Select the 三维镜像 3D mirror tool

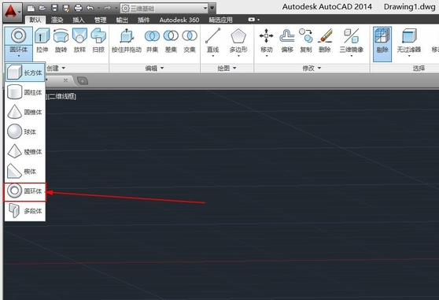click(352, 41)
